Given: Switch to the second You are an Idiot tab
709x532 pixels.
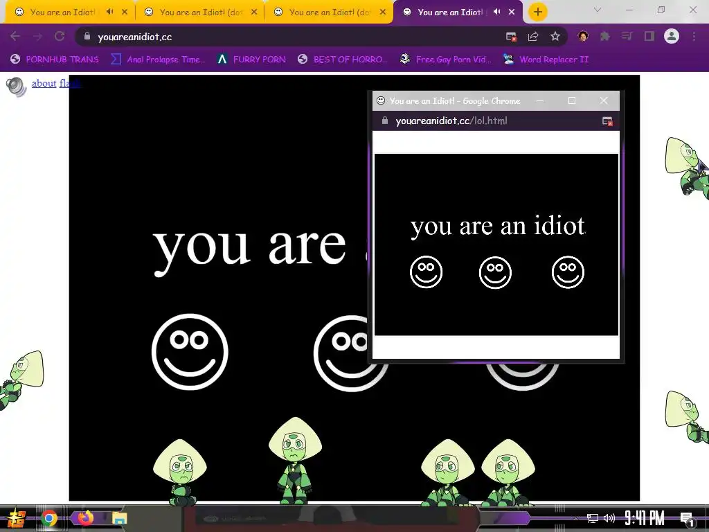Looking at the screenshot, I should [201, 12].
